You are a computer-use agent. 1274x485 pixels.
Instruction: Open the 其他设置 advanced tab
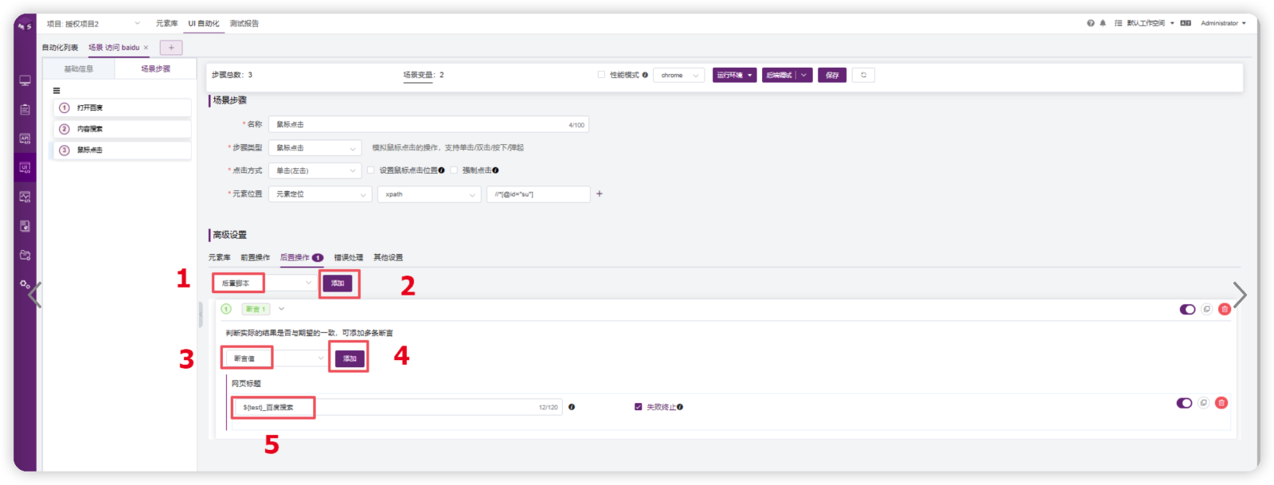click(x=389, y=257)
